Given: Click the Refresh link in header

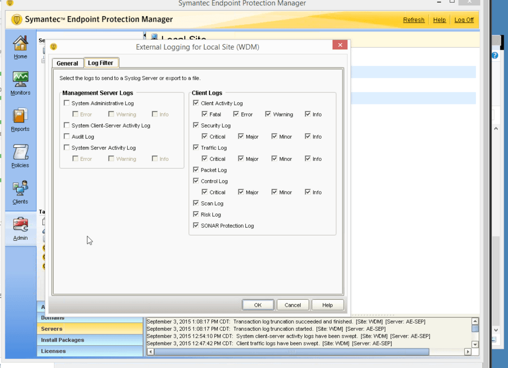Looking at the screenshot, I should click(x=414, y=19).
